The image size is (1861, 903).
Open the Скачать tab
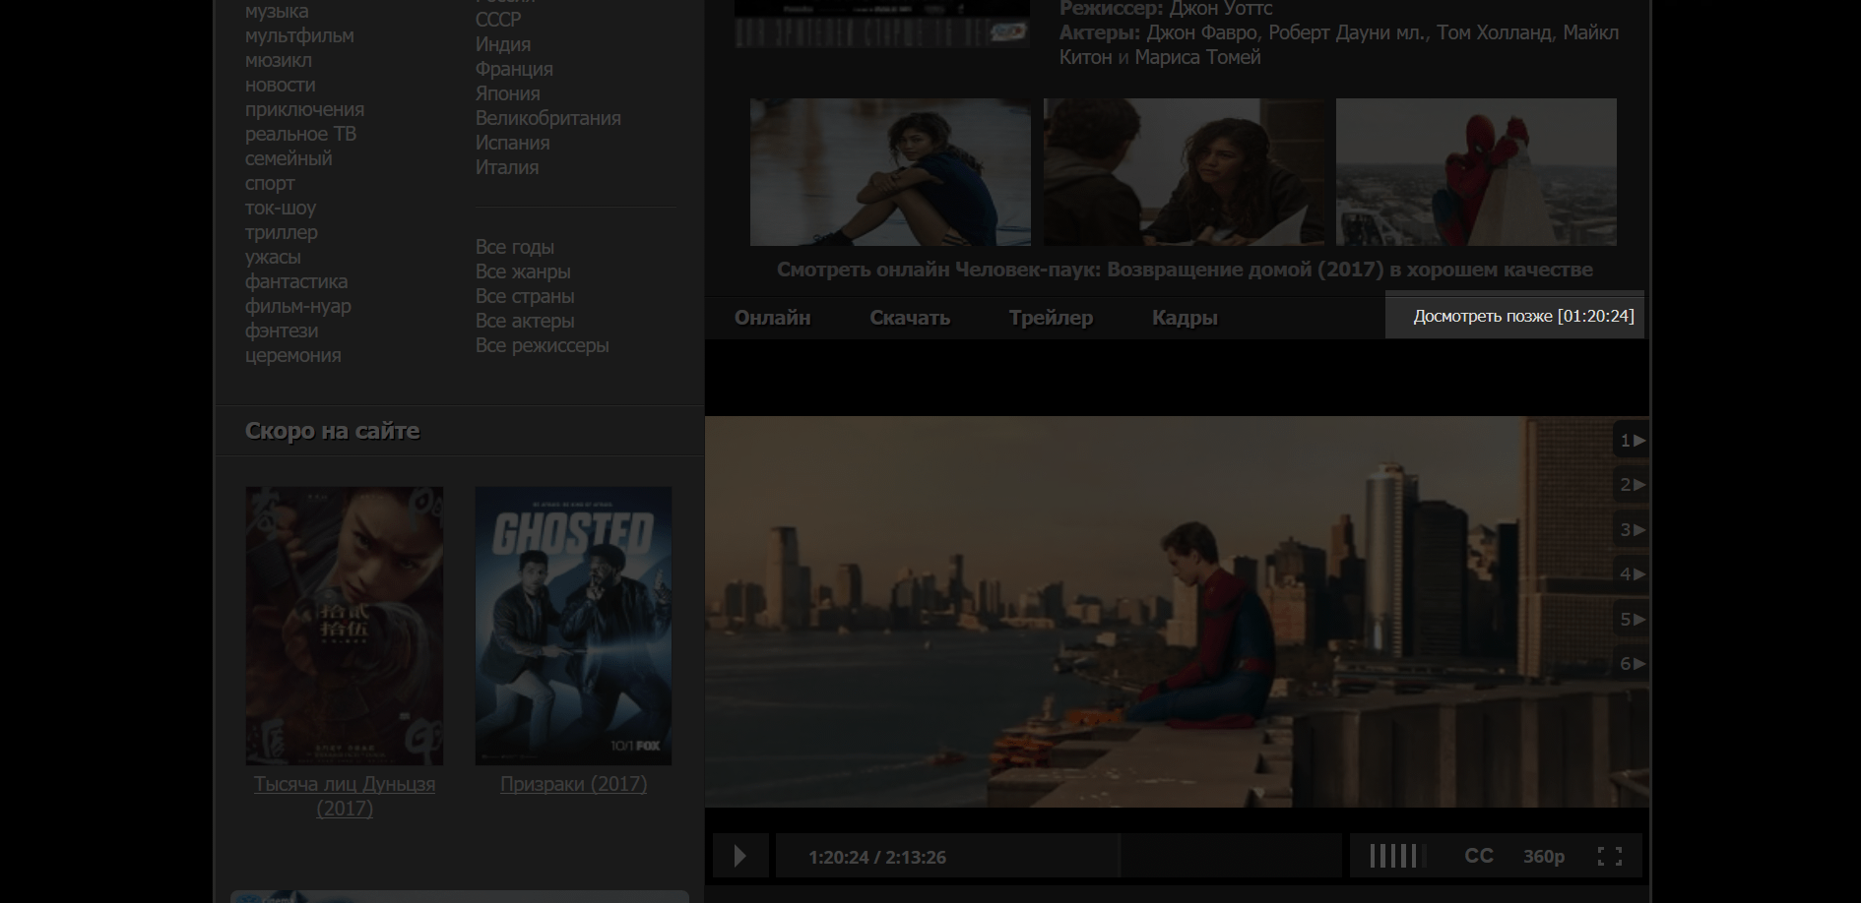[x=910, y=318]
